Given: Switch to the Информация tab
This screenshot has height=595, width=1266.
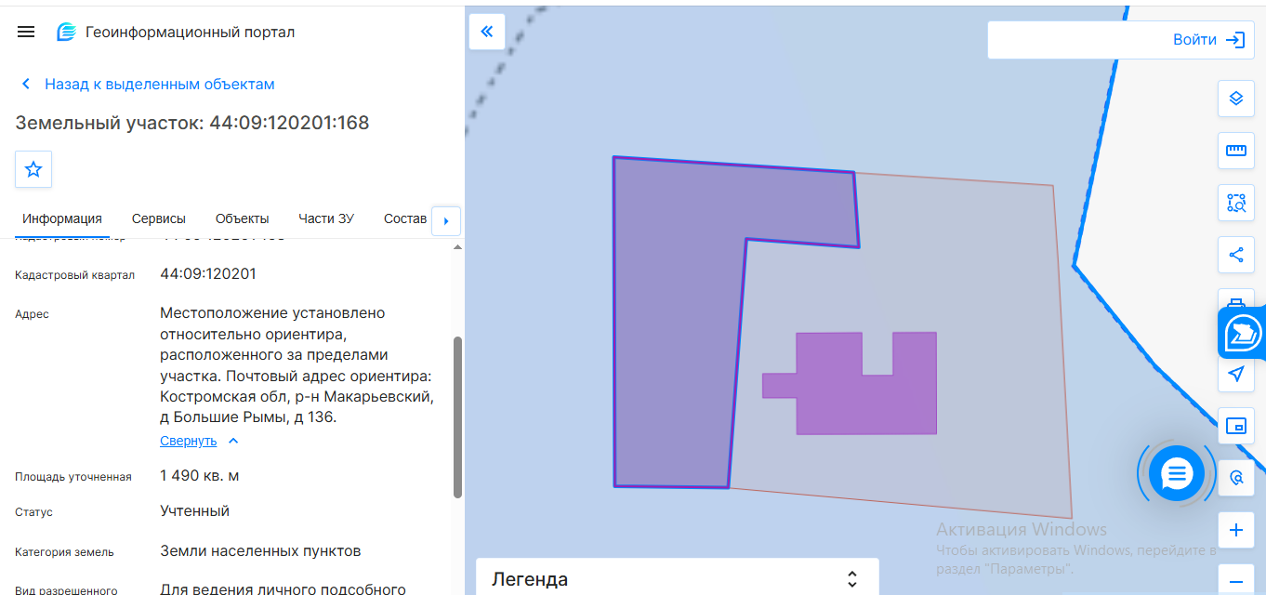Looking at the screenshot, I should pyautogui.click(x=62, y=218).
